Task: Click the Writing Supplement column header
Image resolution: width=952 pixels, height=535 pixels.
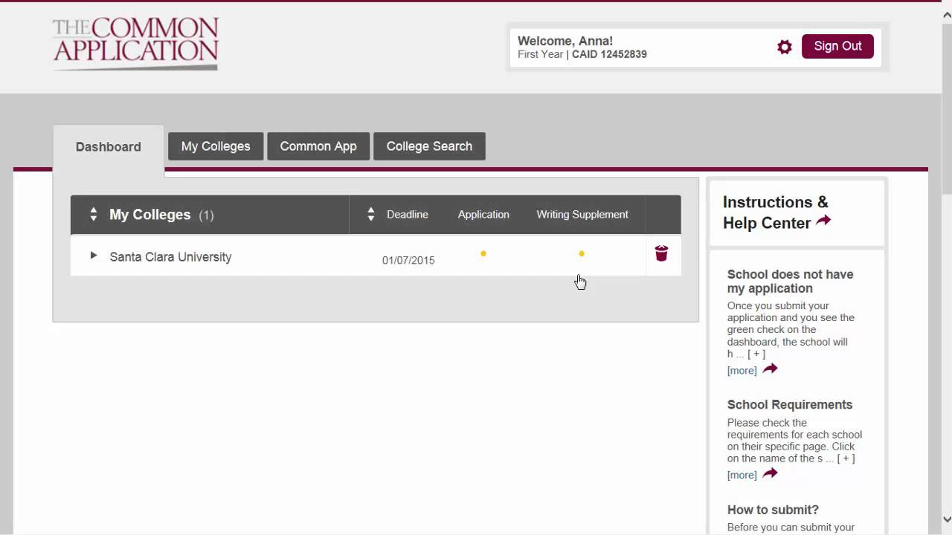Action: pos(582,215)
